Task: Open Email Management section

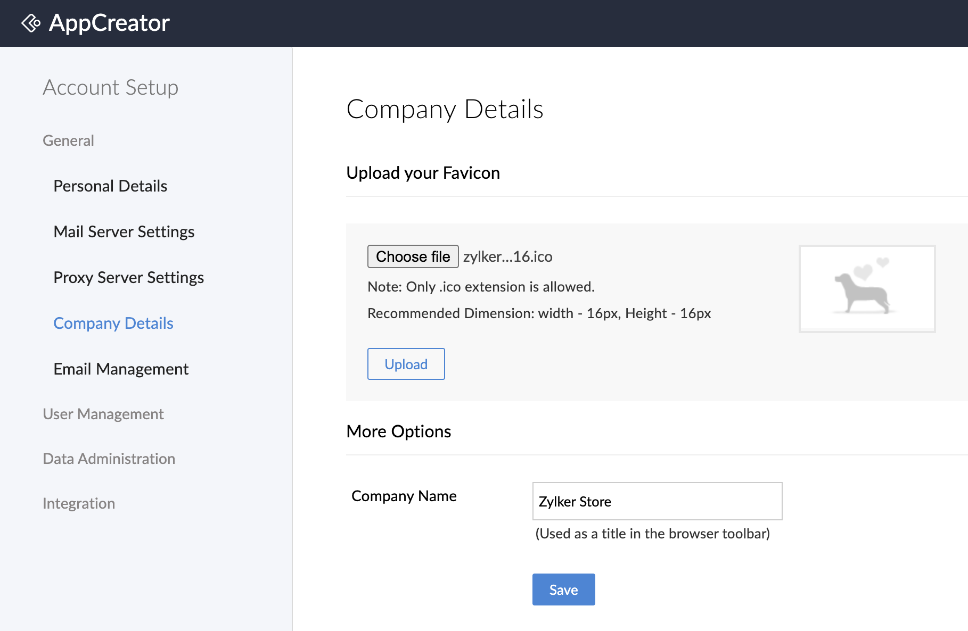Action: 121,369
